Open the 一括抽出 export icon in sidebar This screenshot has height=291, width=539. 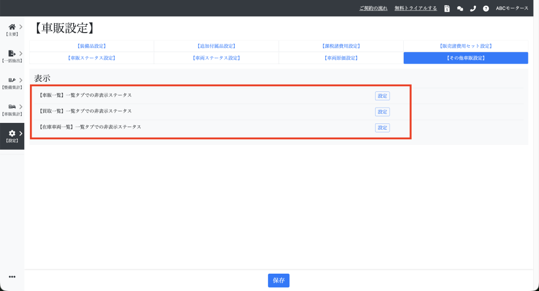coord(12,54)
